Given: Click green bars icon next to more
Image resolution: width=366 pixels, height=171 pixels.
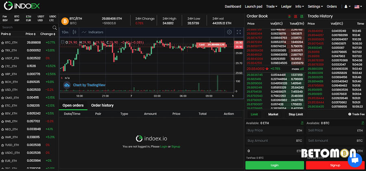Looking at the screenshot, I should point(302,69).
